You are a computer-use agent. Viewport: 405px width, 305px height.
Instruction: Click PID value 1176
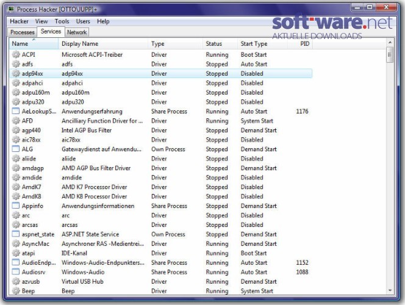(302, 111)
